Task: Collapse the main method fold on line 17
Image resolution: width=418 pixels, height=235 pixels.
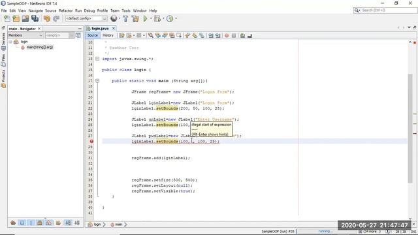Action: (x=97, y=81)
